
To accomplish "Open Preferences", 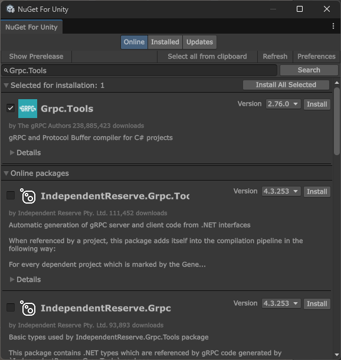I will click(316, 57).
